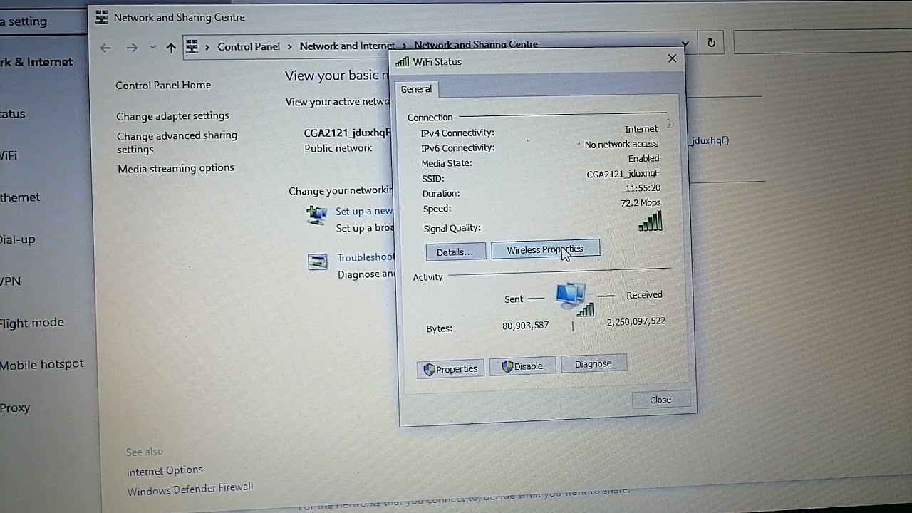This screenshot has width=912, height=513.
Task: Click the Troubleshoot problems icon
Action: (x=318, y=261)
